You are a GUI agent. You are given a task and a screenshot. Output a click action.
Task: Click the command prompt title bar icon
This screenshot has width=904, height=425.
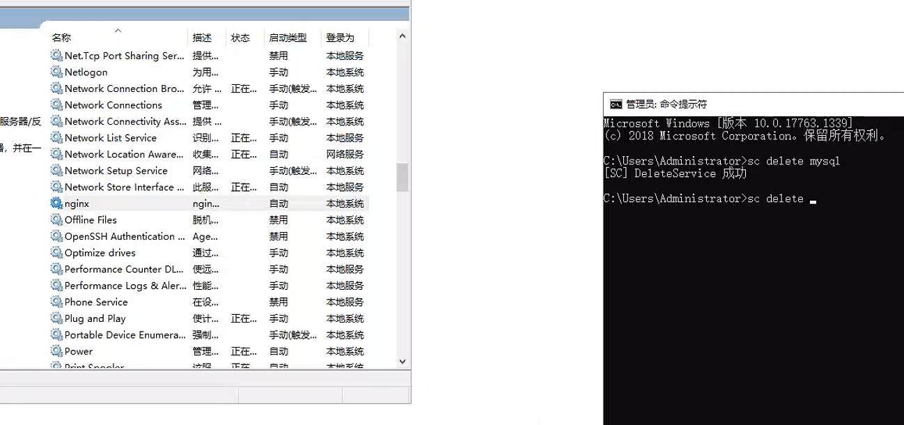(x=616, y=105)
